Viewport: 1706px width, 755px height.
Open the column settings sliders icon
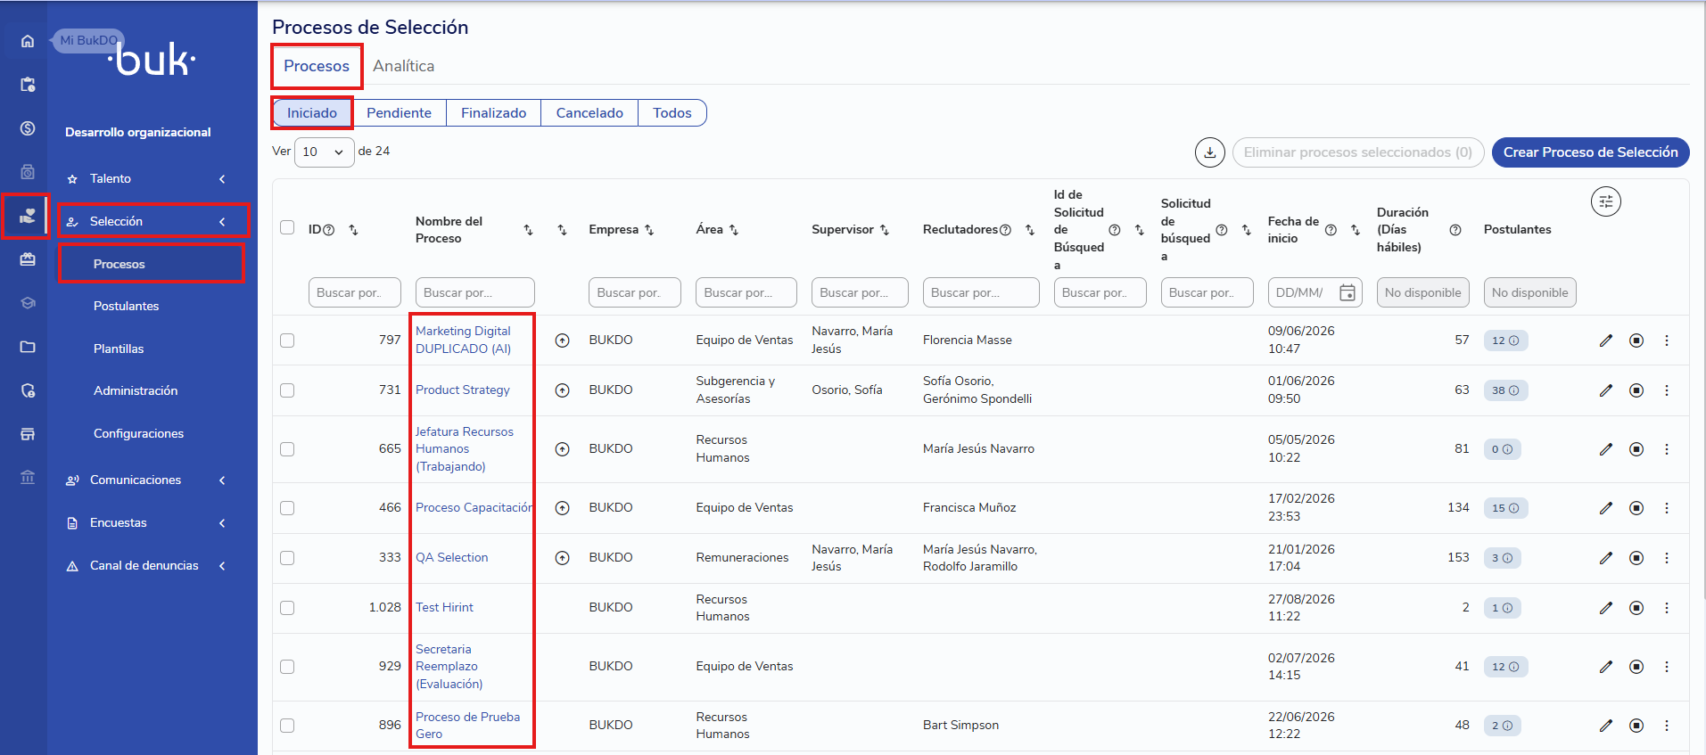pyautogui.click(x=1605, y=201)
